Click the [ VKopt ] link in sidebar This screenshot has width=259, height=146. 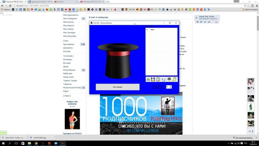point(67,96)
